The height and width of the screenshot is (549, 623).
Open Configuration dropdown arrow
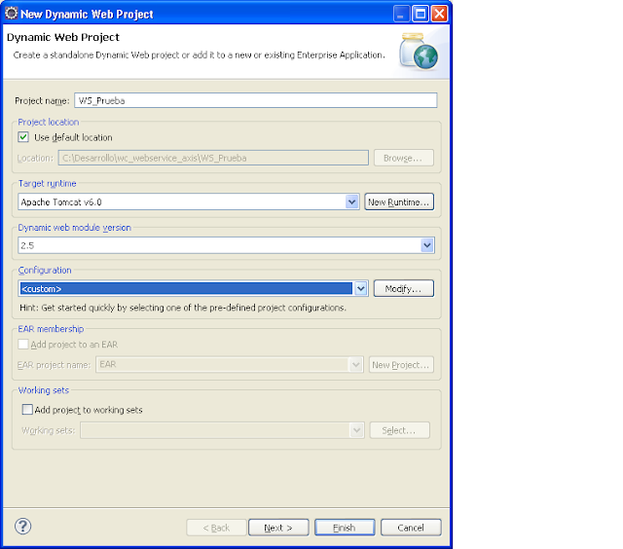[361, 289]
